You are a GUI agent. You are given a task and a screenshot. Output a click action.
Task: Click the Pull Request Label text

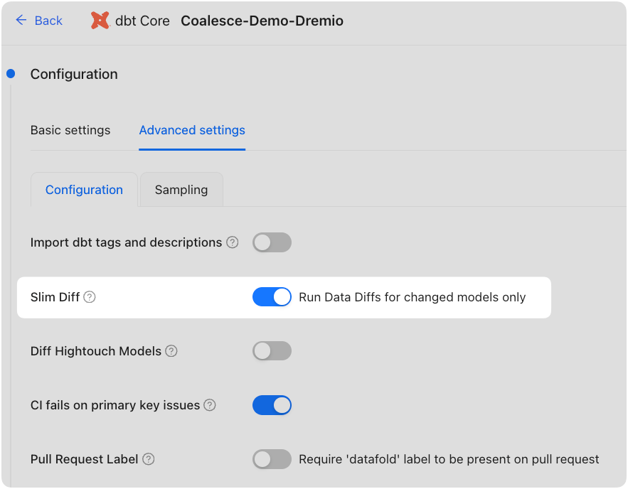coord(84,459)
